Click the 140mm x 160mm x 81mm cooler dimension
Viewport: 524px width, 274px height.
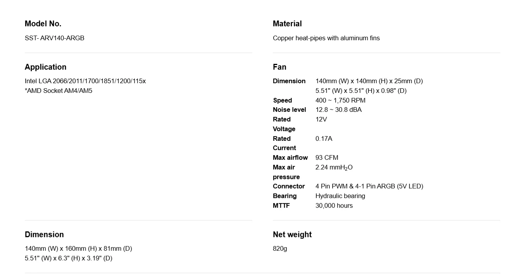coord(78,248)
